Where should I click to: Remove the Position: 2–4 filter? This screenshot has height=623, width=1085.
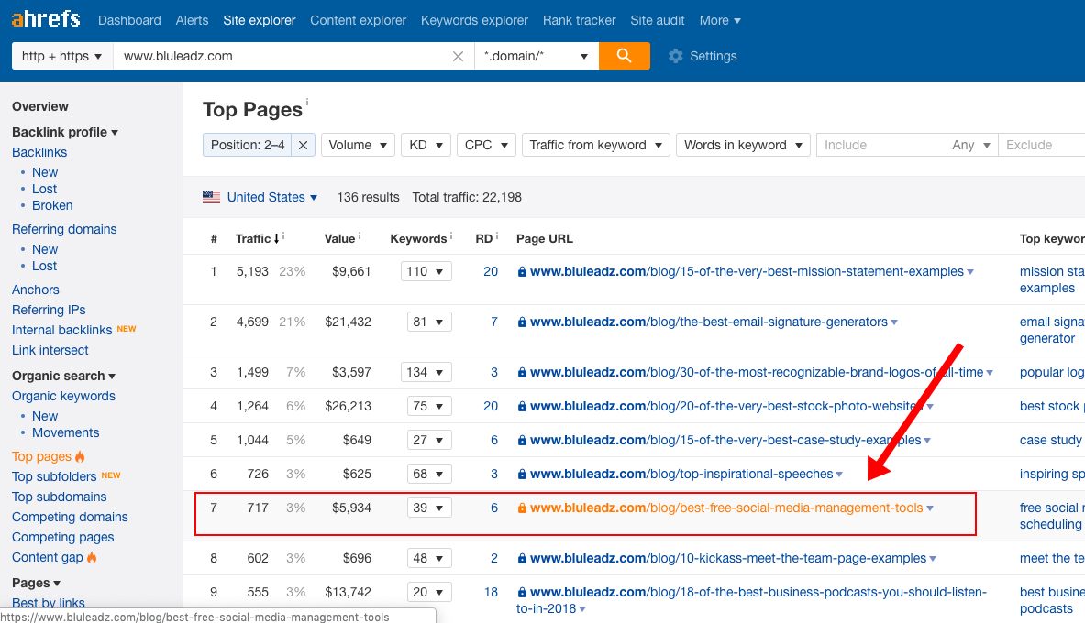303,145
